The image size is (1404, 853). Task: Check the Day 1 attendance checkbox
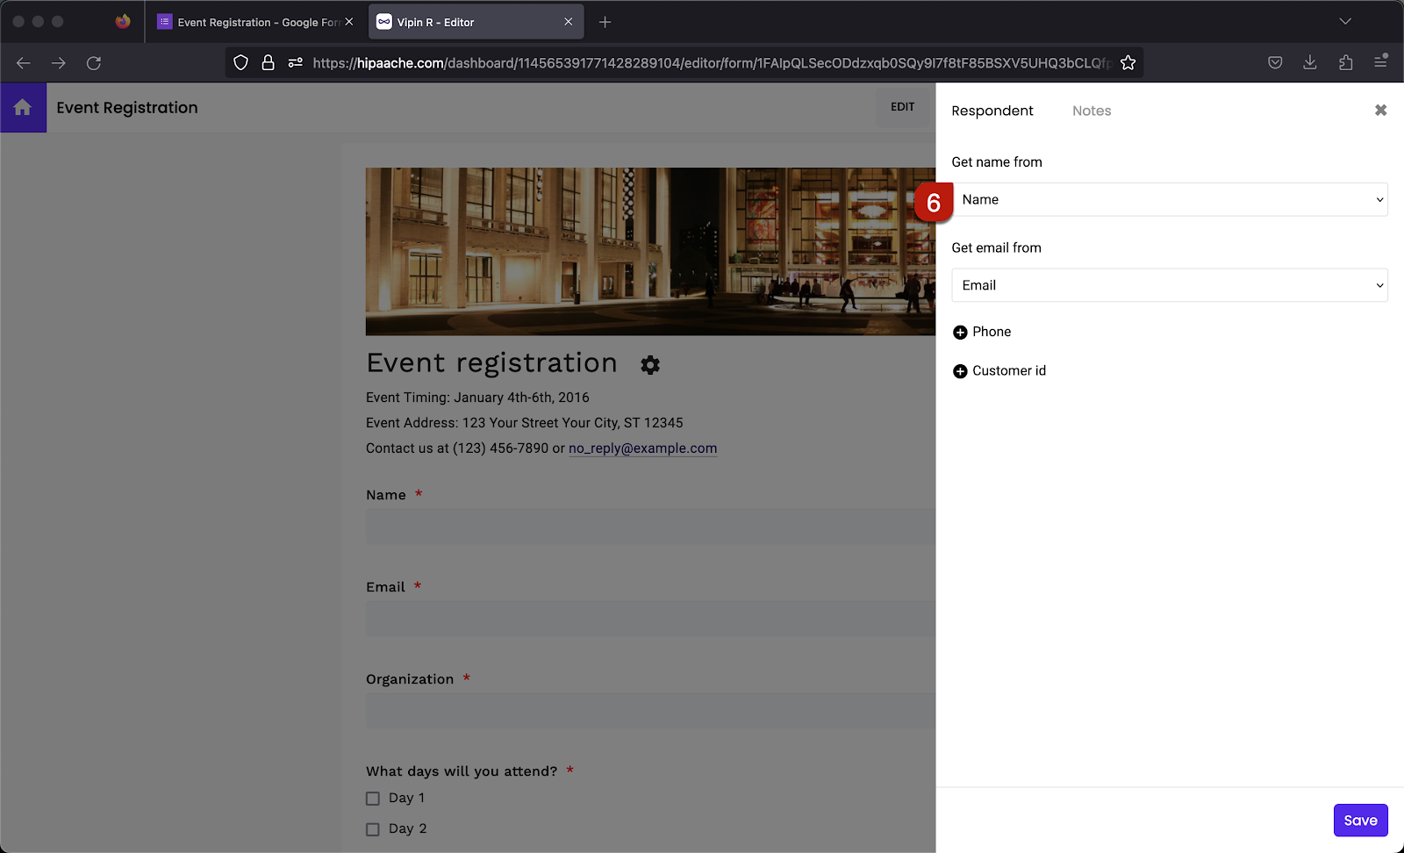point(372,798)
